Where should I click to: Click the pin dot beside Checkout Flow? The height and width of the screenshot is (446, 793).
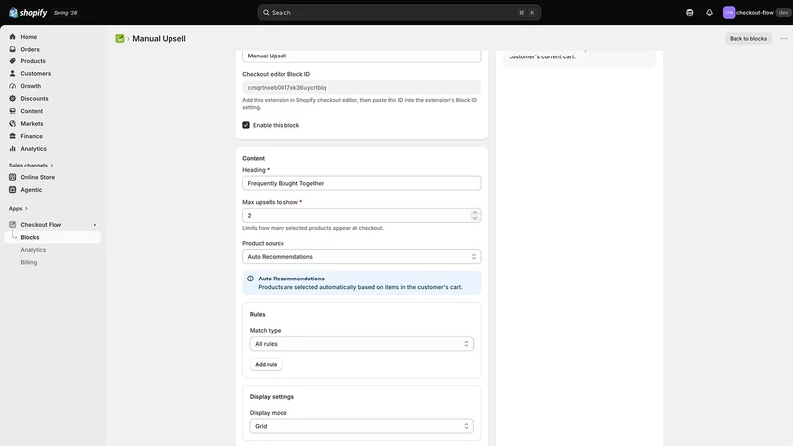pyautogui.click(x=94, y=225)
